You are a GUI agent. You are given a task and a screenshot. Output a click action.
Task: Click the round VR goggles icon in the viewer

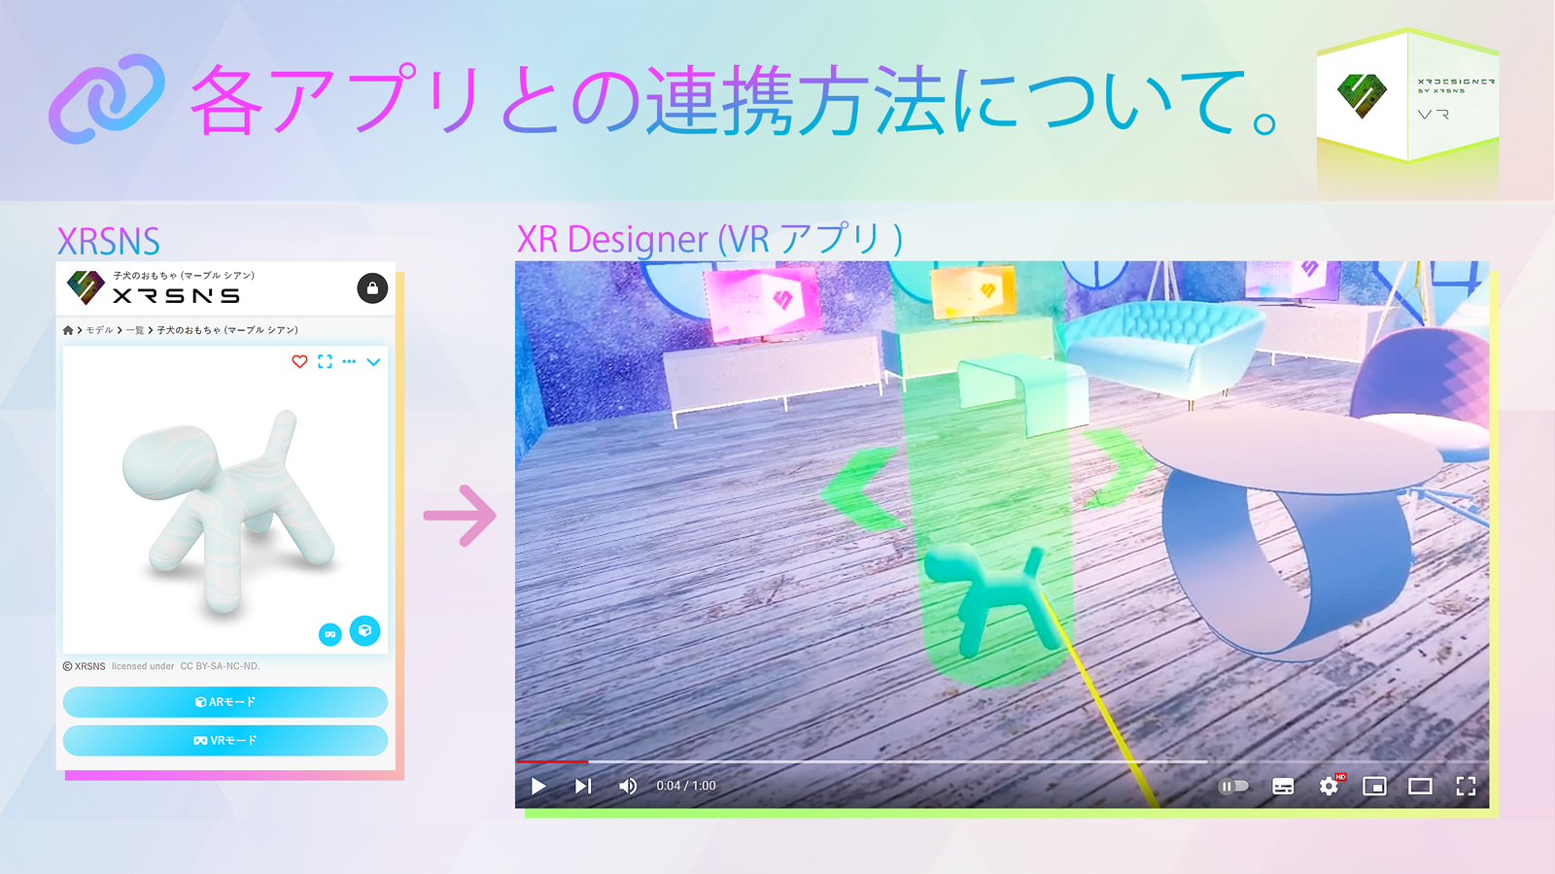pyautogui.click(x=330, y=634)
